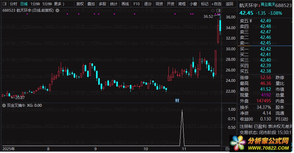
Task: Click the 11 month axis marker
Action: click(x=184, y=149)
